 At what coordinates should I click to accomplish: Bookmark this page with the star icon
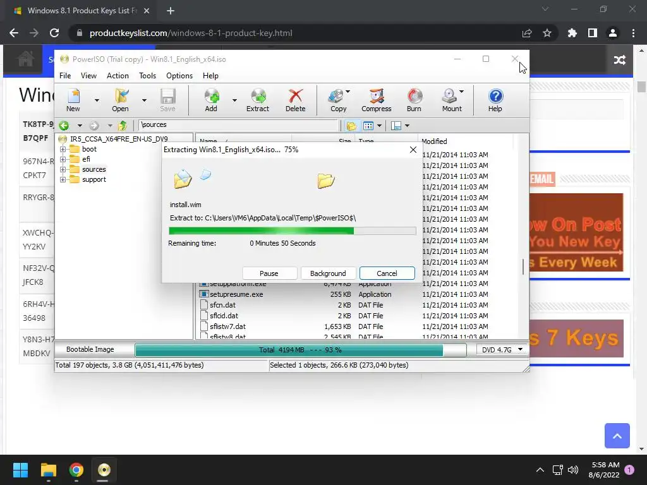(547, 33)
